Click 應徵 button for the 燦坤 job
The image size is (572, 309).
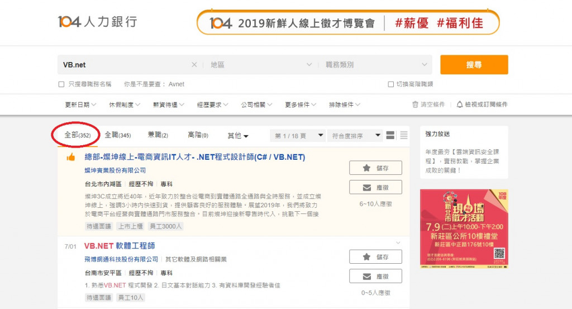[376, 188]
